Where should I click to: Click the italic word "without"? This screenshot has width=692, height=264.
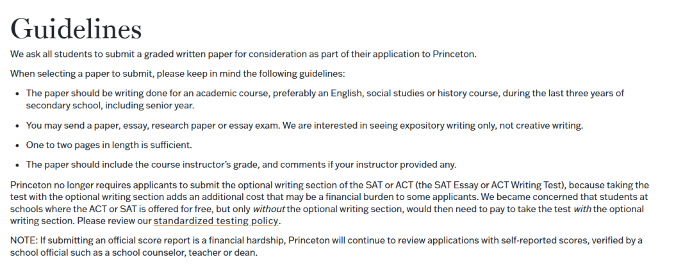[268, 209]
